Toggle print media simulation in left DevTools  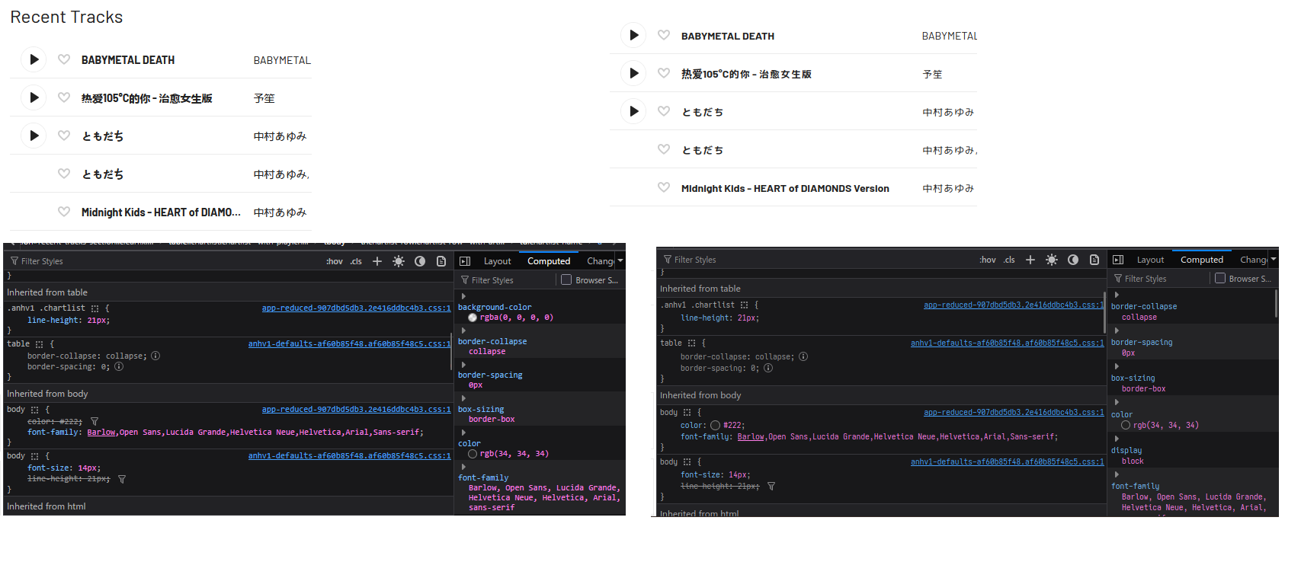pos(441,261)
